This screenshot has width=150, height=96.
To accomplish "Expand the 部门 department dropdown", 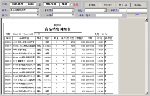I will pyautogui.click(x=38, y=15).
